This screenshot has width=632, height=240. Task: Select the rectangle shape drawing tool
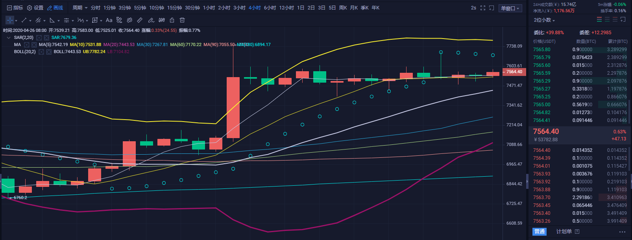pos(95,20)
